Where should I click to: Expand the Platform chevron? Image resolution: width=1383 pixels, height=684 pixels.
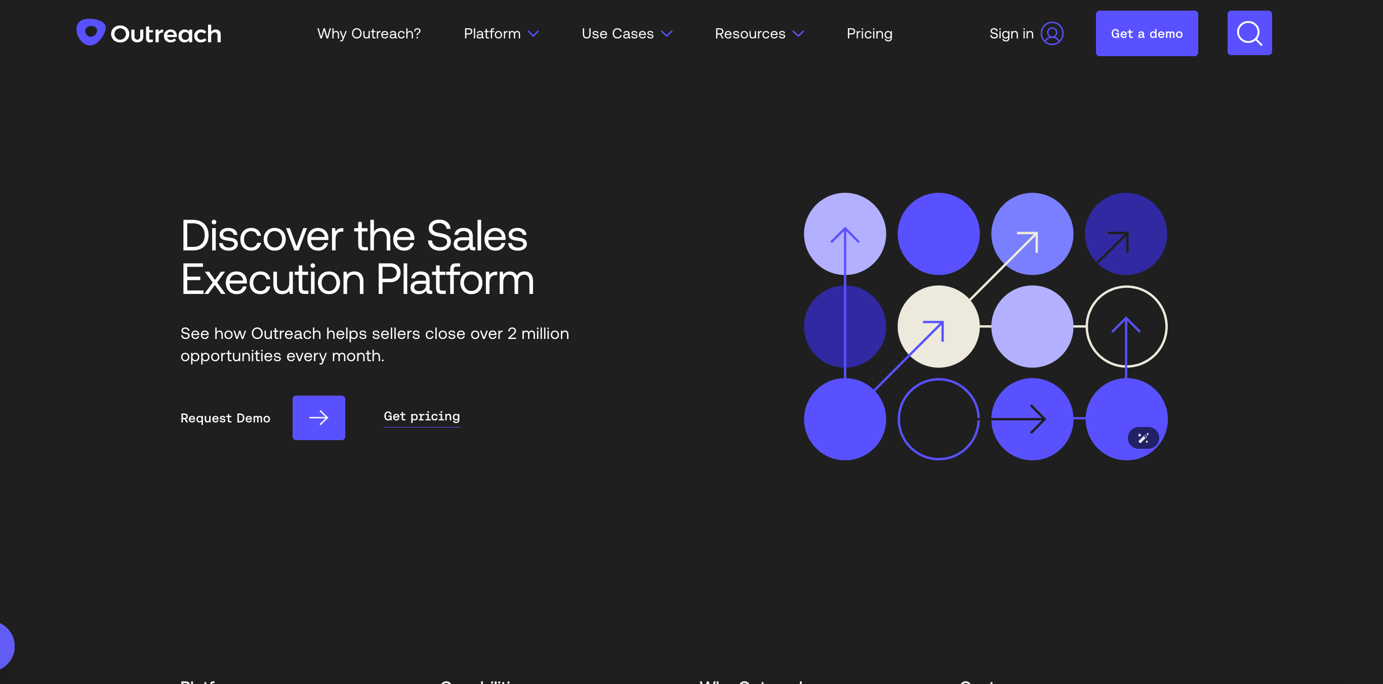coord(533,34)
